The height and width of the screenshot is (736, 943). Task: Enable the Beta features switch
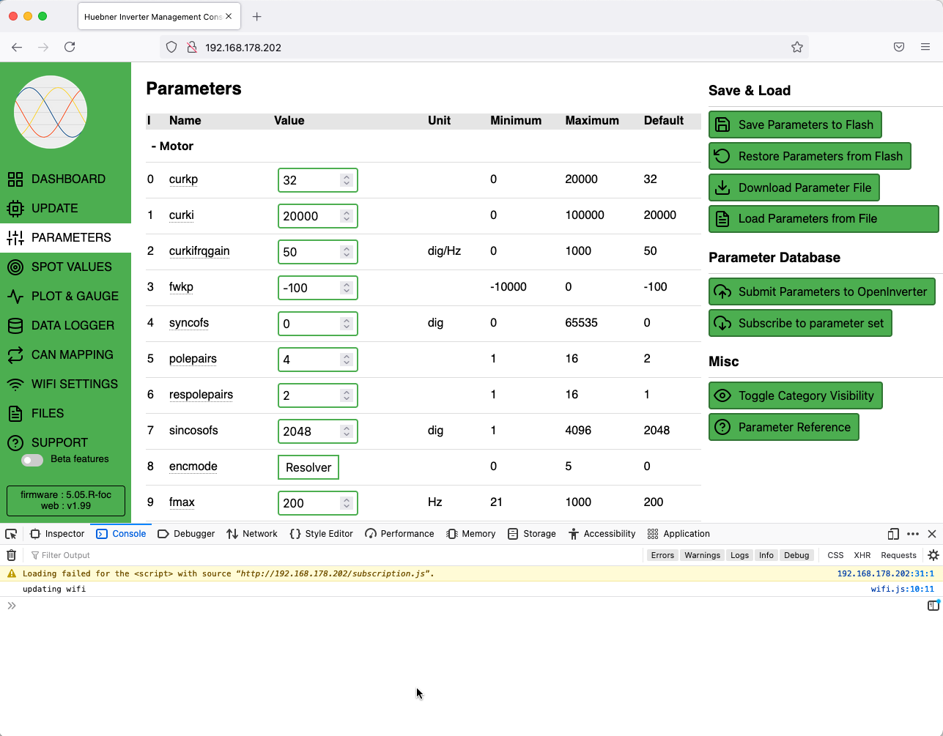32,460
